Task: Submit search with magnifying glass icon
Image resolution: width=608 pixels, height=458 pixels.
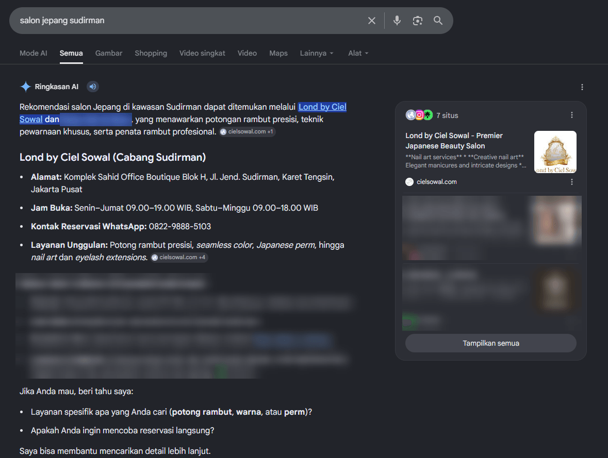Action: (438, 21)
